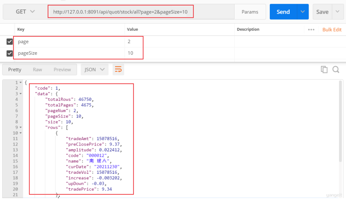Switch to Bulk Edit mode

[x=332, y=29]
